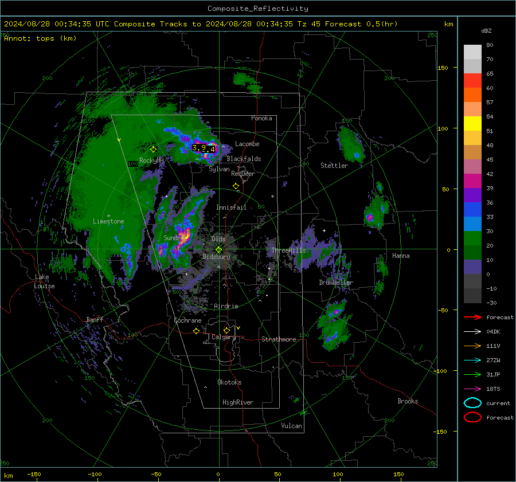The height and width of the screenshot is (482, 516).
Task: Select the bright yellow swatch in dBZ scale
Action: click(472, 123)
